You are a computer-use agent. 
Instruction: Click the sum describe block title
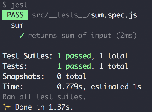(x=17, y=26)
